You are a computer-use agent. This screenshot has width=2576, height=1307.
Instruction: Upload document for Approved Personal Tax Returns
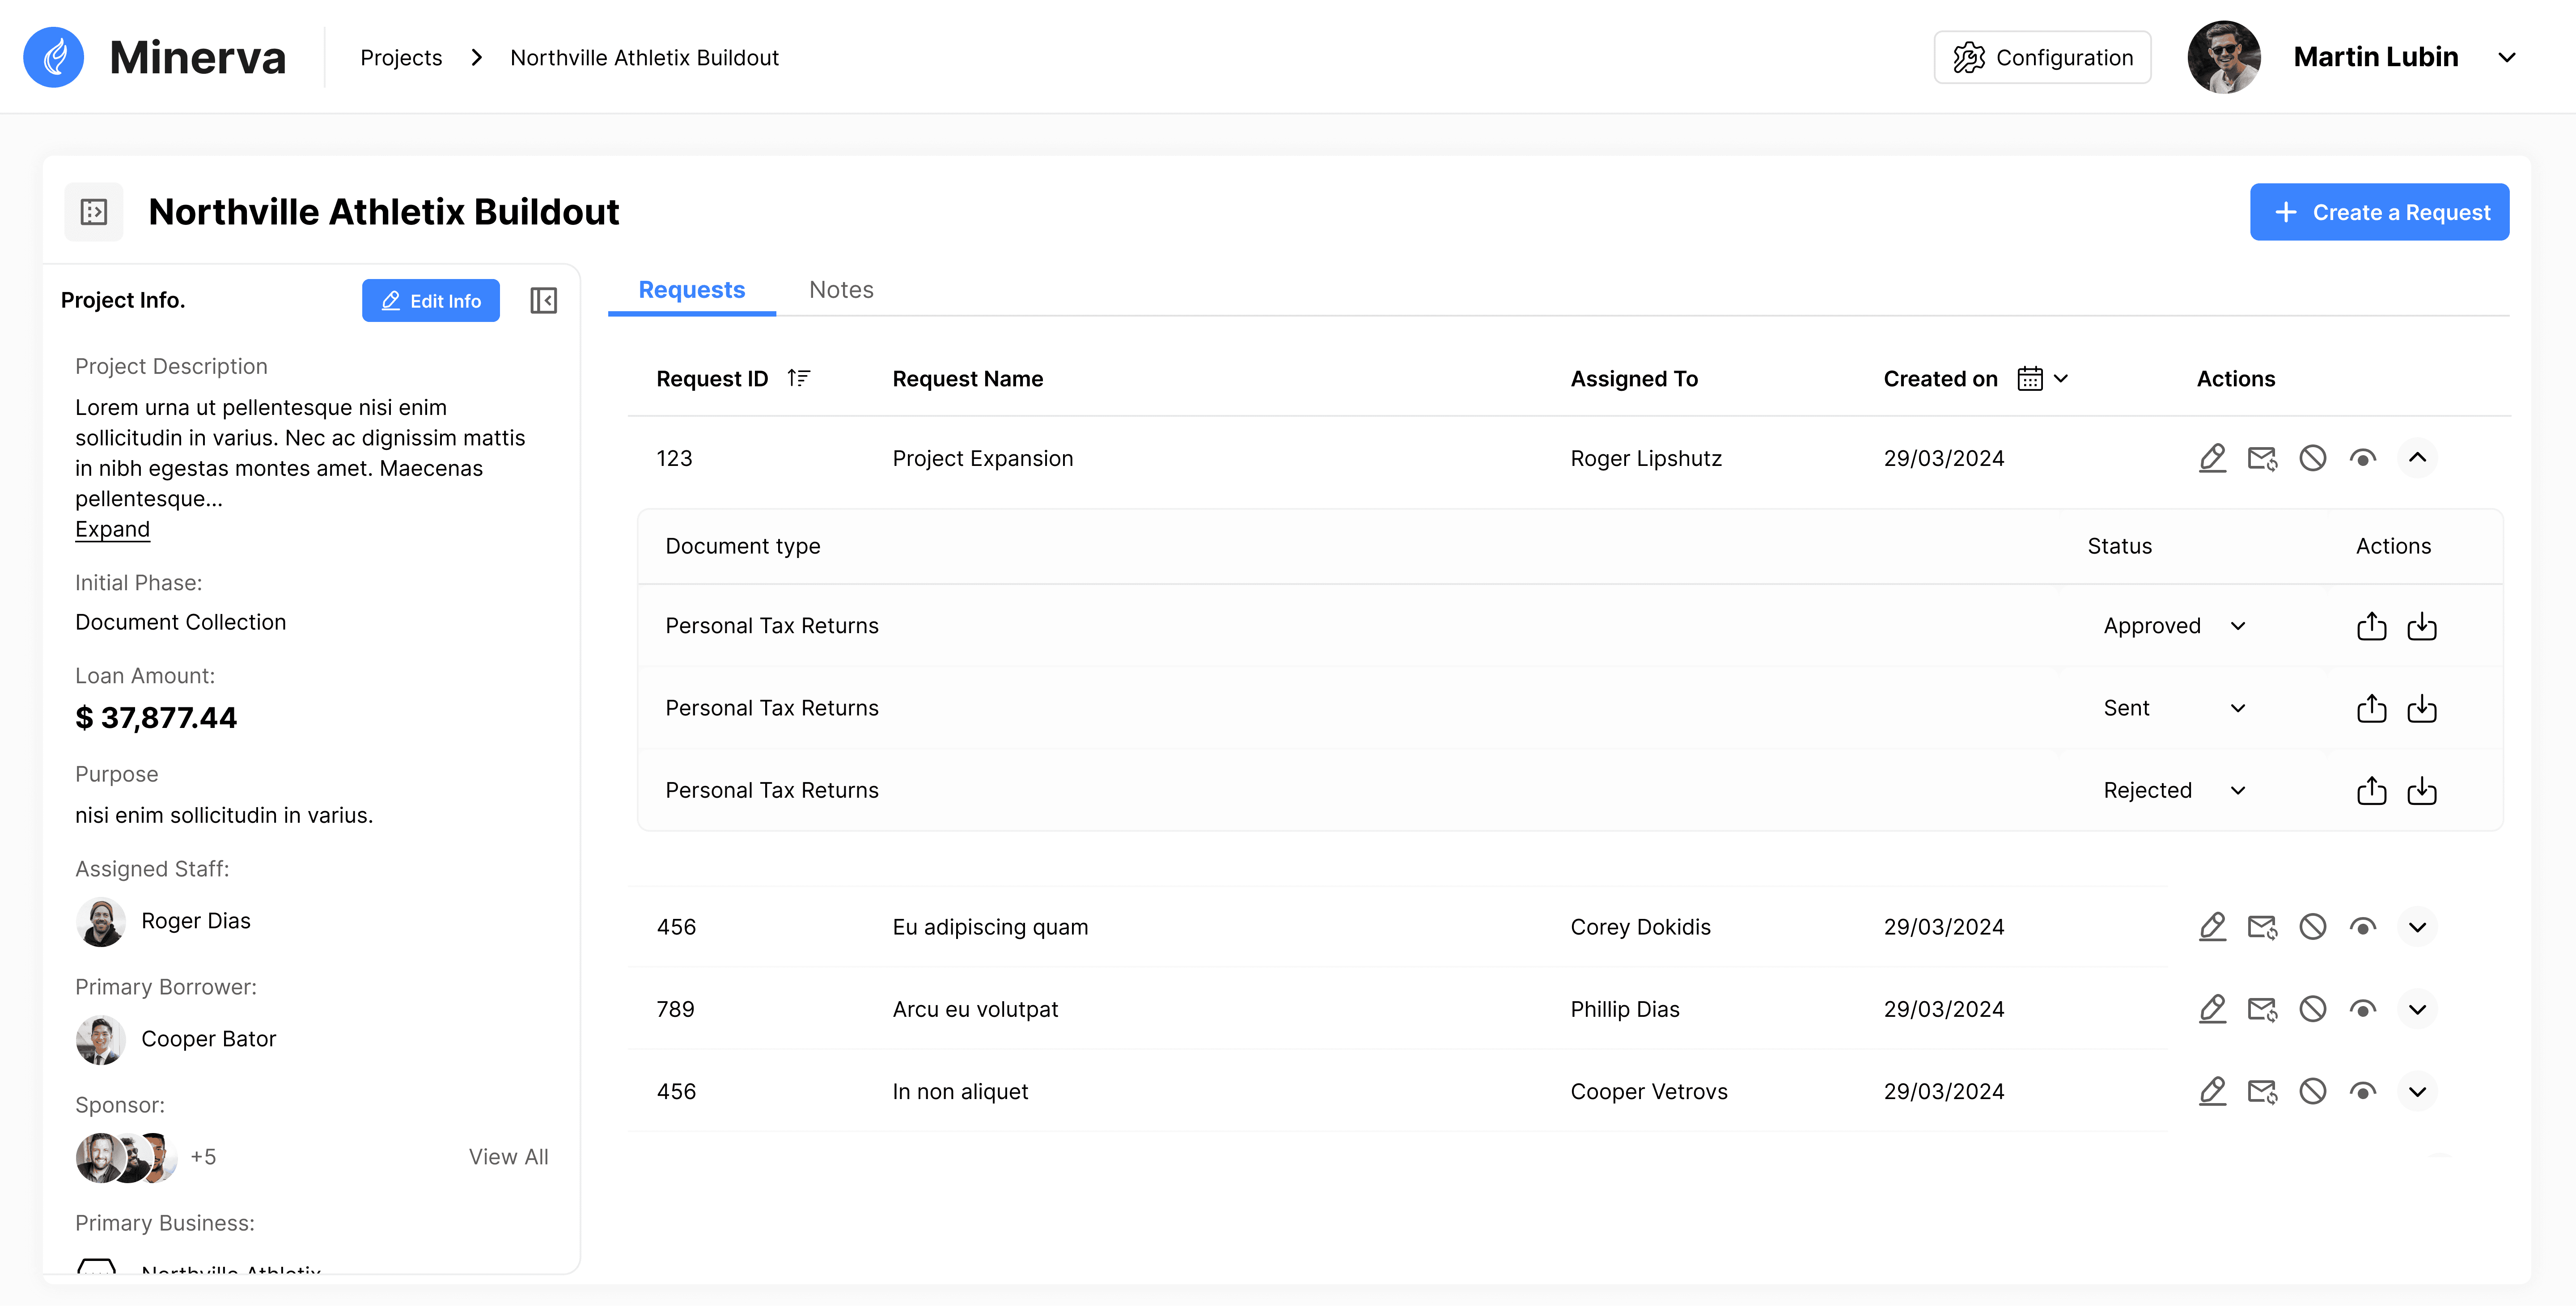[x=2371, y=626]
